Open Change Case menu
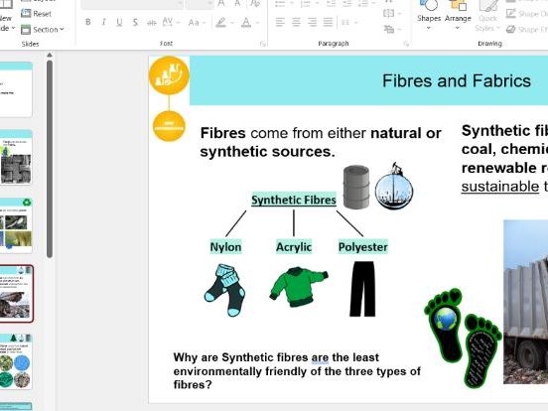The width and height of the screenshot is (548, 411). click(197, 23)
